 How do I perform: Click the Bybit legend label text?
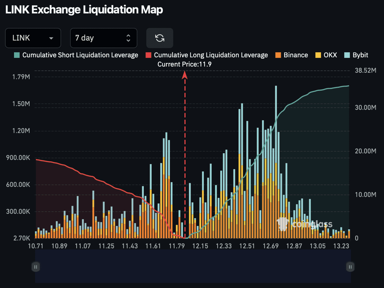coord(360,55)
